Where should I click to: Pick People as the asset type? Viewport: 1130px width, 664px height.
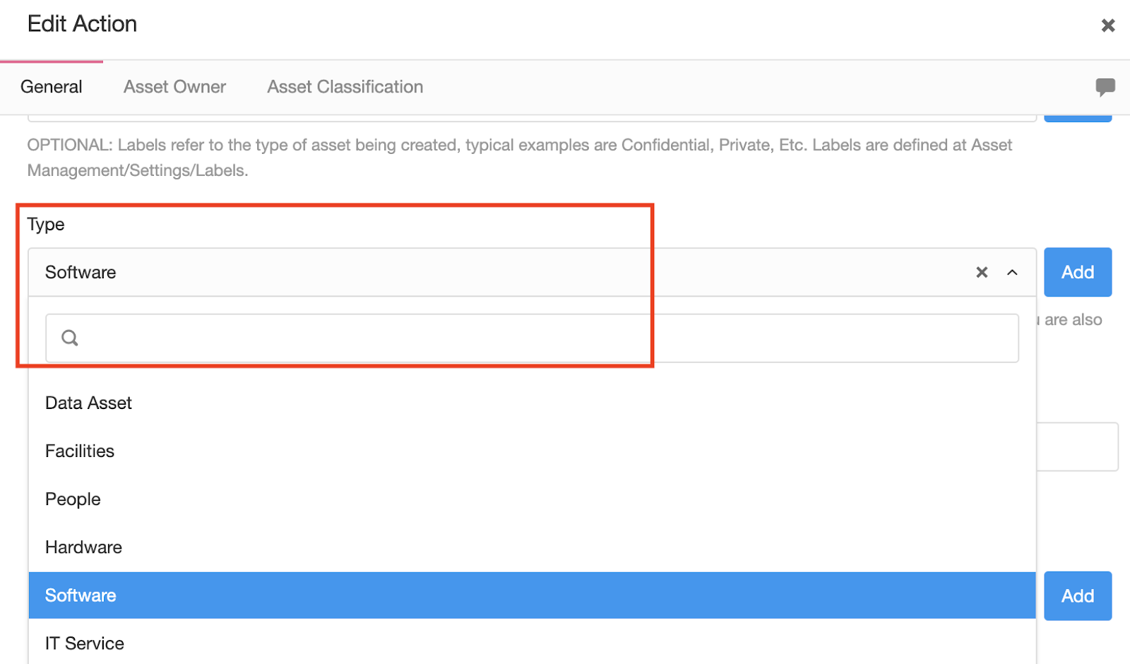(x=532, y=499)
